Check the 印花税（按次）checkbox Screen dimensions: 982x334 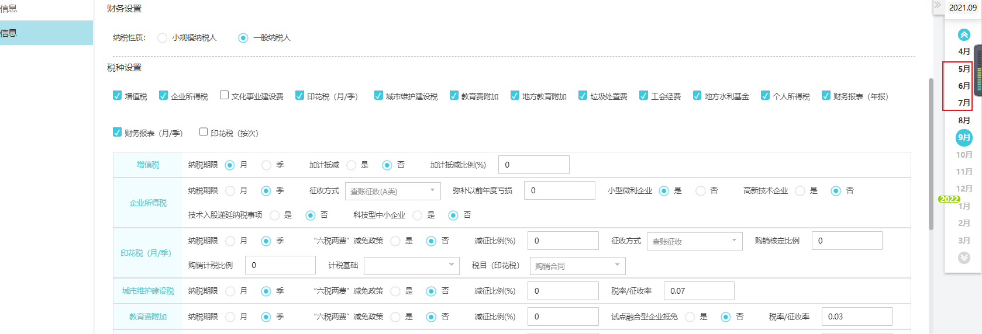point(204,132)
